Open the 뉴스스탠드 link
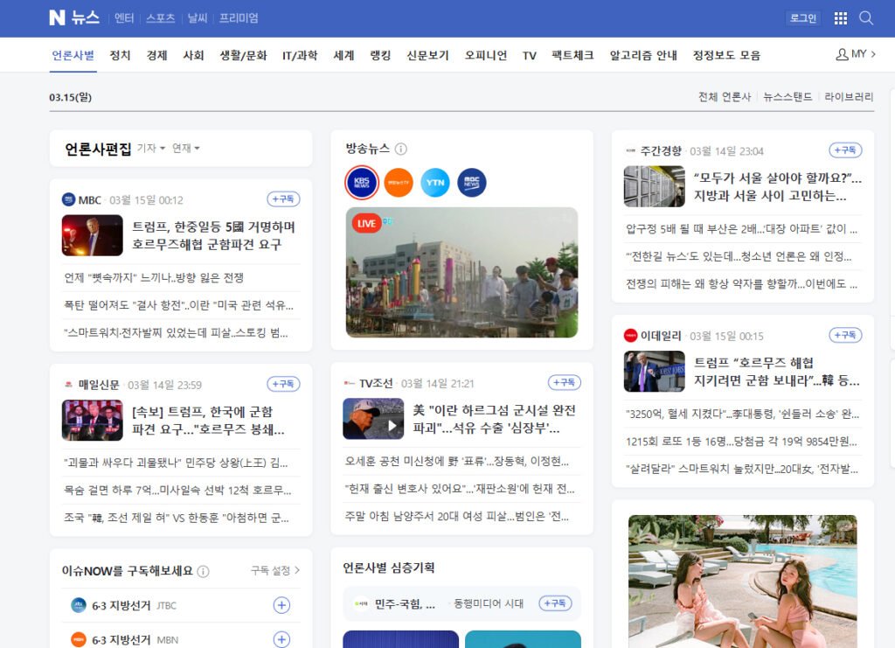 point(787,97)
